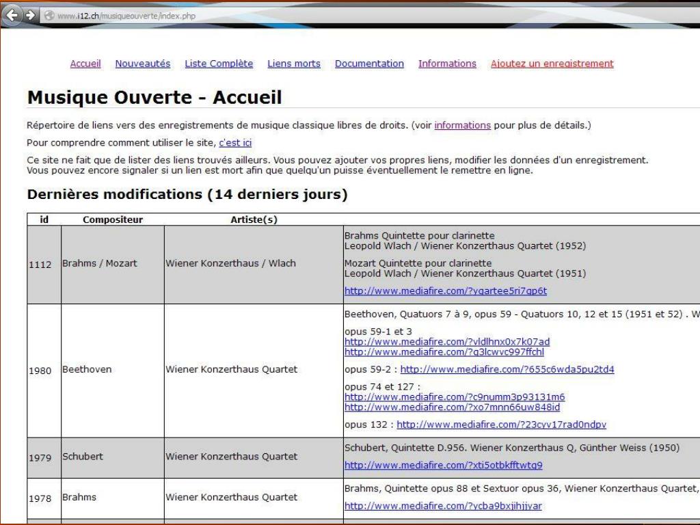This screenshot has height=525, width=700.
Task: Click 'Musique Ouverte - Accueil' heading
Action: (154, 97)
